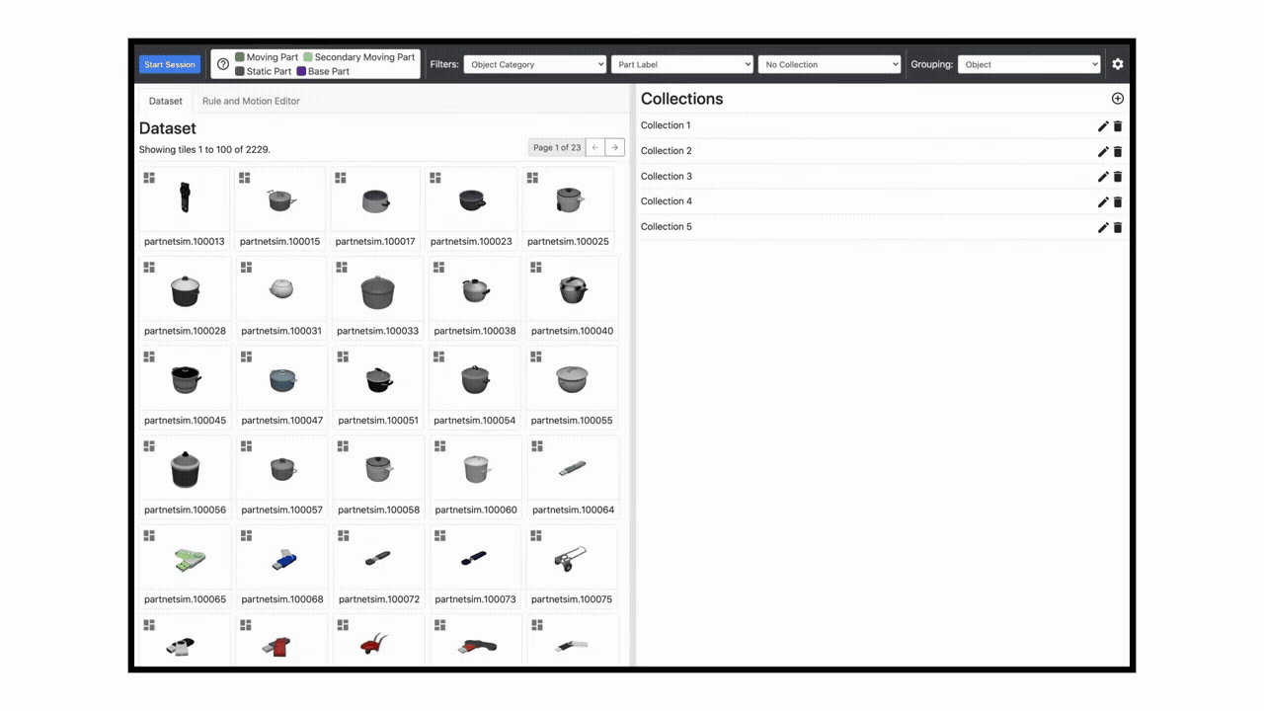Open the No Collection dropdown
Image resolution: width=1264 pixels, height=711 pixels.
[829, 64]
